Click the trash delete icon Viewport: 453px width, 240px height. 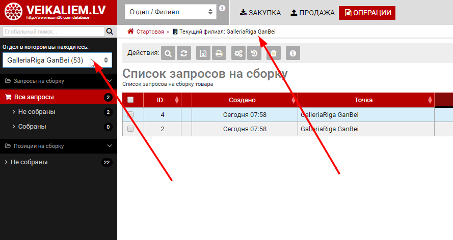[273, 53]
